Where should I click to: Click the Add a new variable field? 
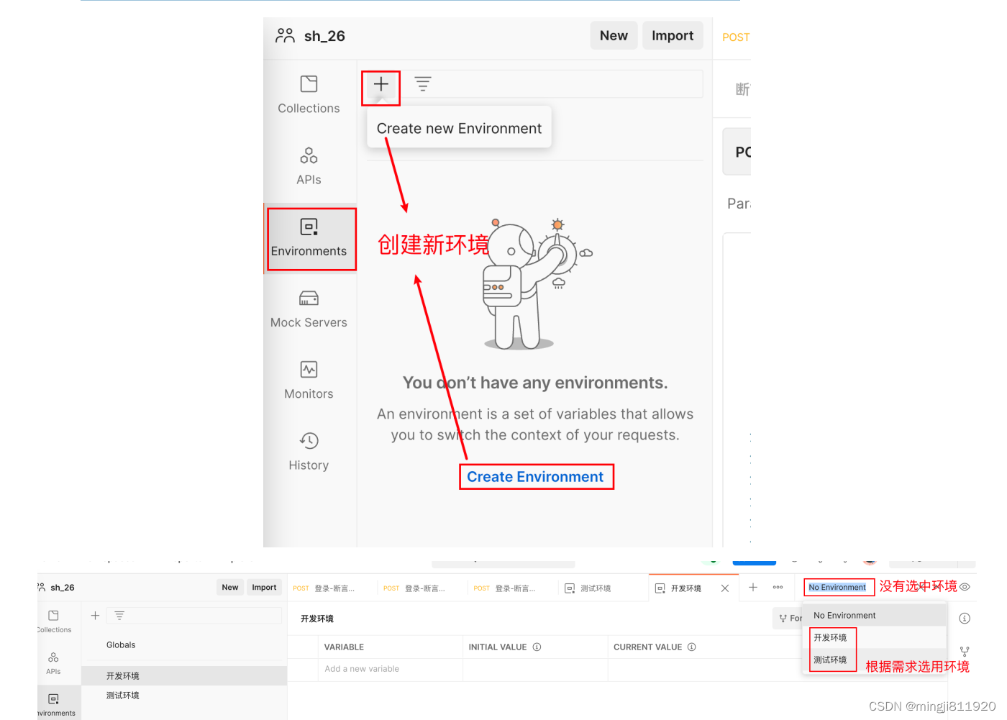point(390,669)
